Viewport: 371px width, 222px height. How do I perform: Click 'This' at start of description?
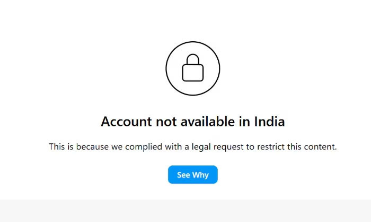coord(57,147)
